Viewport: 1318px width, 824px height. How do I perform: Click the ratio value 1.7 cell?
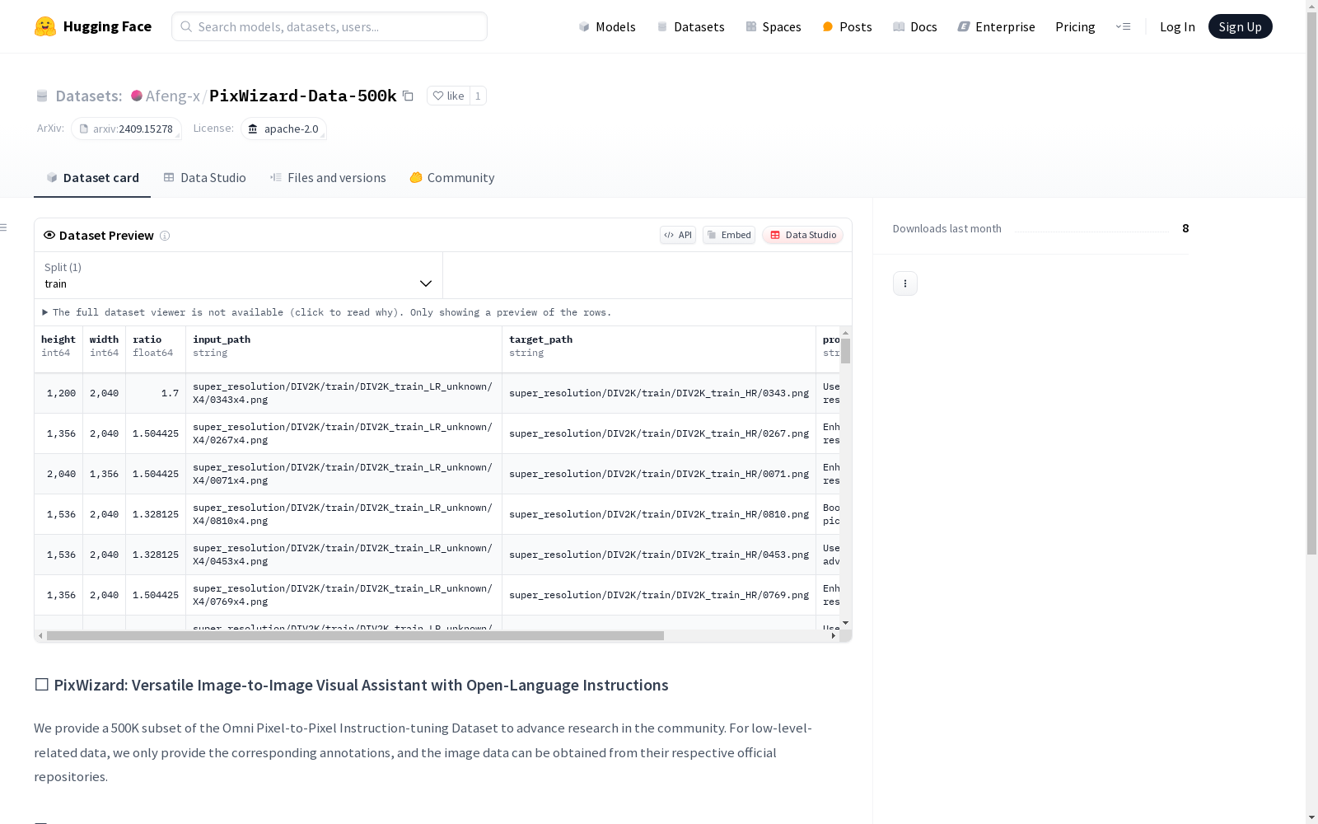click(156, 393)
